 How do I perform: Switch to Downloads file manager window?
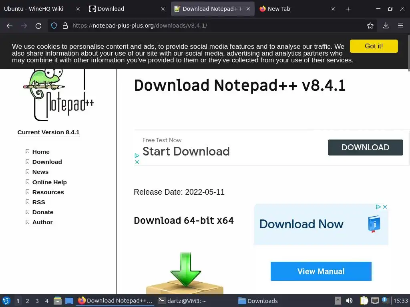click(258, 301)
